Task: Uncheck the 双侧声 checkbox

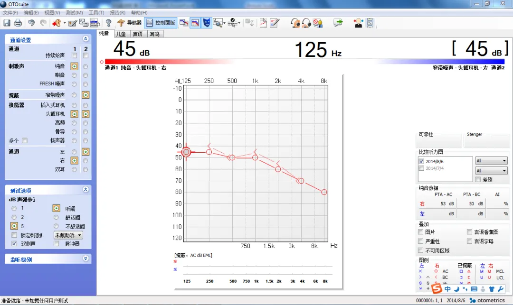Action: coord(14,244)
